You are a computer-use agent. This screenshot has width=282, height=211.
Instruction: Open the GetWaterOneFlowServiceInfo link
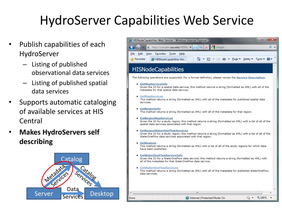tap(161, 155)
